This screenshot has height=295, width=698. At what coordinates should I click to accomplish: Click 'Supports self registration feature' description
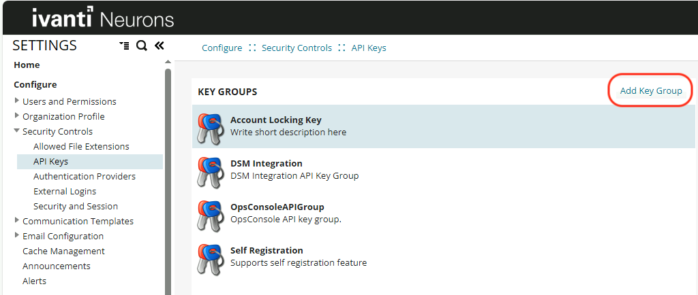[299, 262]
